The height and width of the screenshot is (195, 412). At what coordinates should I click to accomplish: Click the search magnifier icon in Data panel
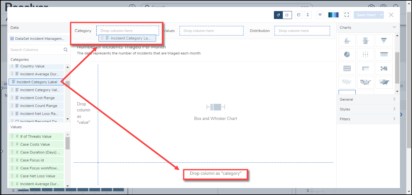[66, 50]
